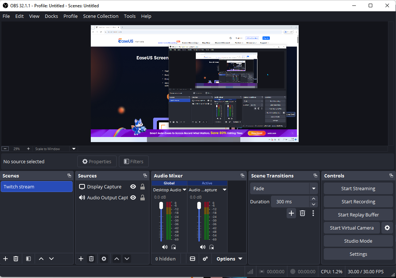The height and width of the screenshot is (278, 396).
Task: Open the Fade transition dropdown
Action: (x=284, y=188)
